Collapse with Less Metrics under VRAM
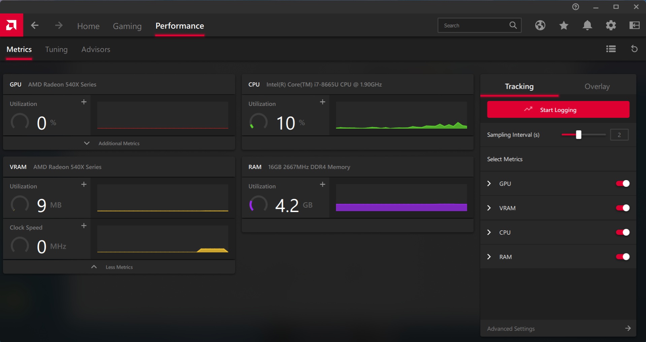646x342 pixels. point(119,267)
